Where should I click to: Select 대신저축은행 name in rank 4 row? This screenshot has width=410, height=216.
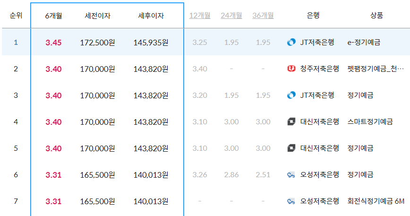tap(319, 121)
